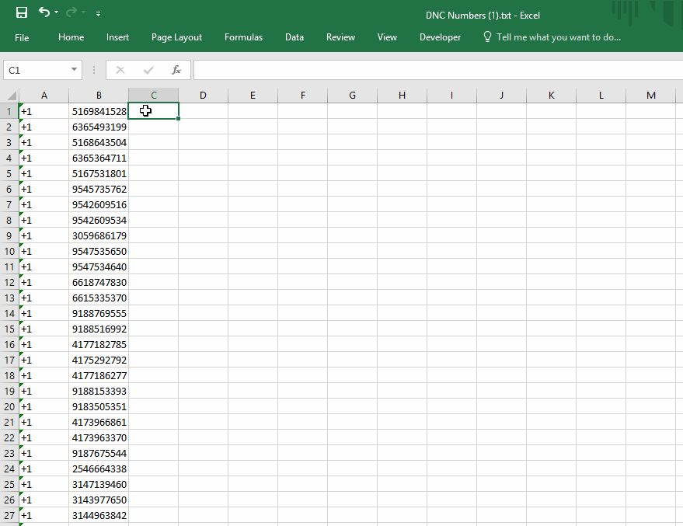Open the Review ribbon tab
683x526 pixels.
[x=340, y=37]
